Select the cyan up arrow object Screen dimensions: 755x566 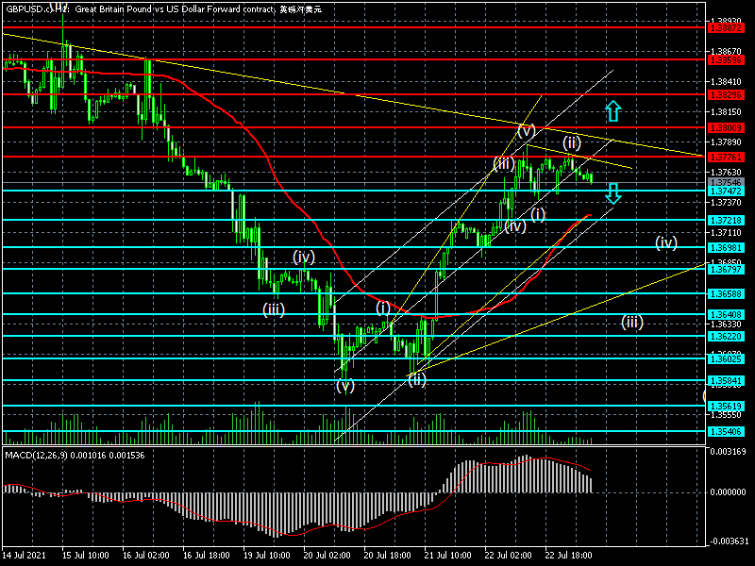[x=612, y=110]
